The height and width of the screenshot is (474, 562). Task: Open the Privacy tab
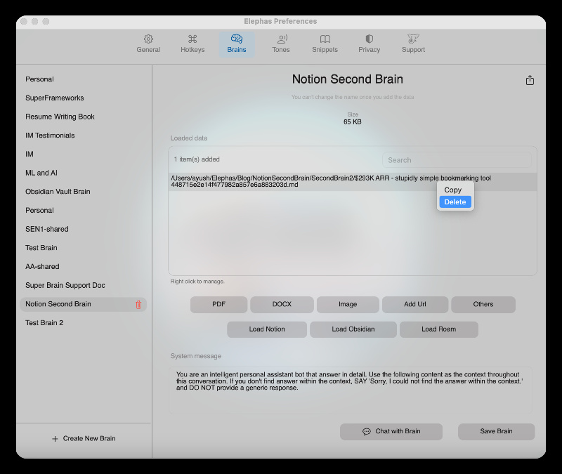tap(370, 44)
